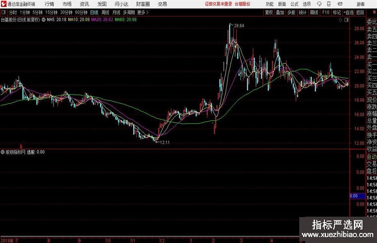Image resolution: width=377 pixels, height=243 pixels.
Task: Open the 资讯 menu
Action: tap(85, 4)
